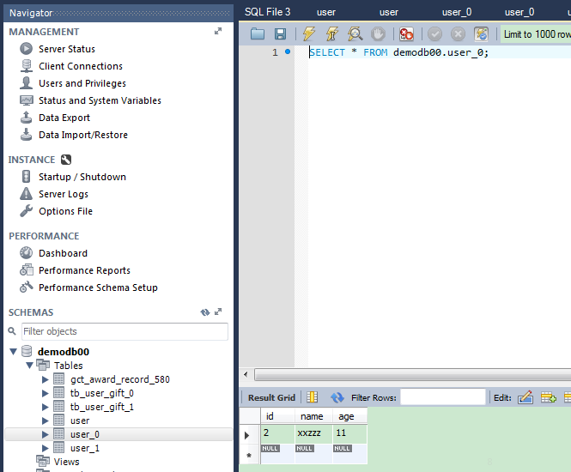
Task: Execute the query with lightning bolt icon
Action: point(309,33)
